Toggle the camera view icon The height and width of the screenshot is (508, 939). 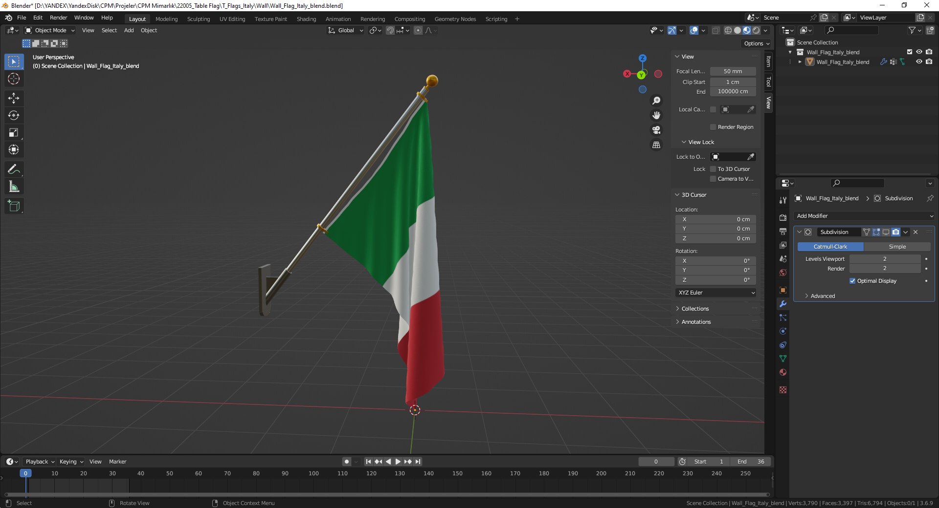coord(656,130)
